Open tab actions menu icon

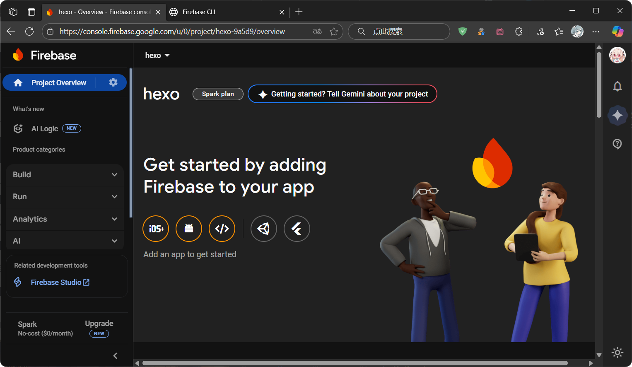[31, 12]
